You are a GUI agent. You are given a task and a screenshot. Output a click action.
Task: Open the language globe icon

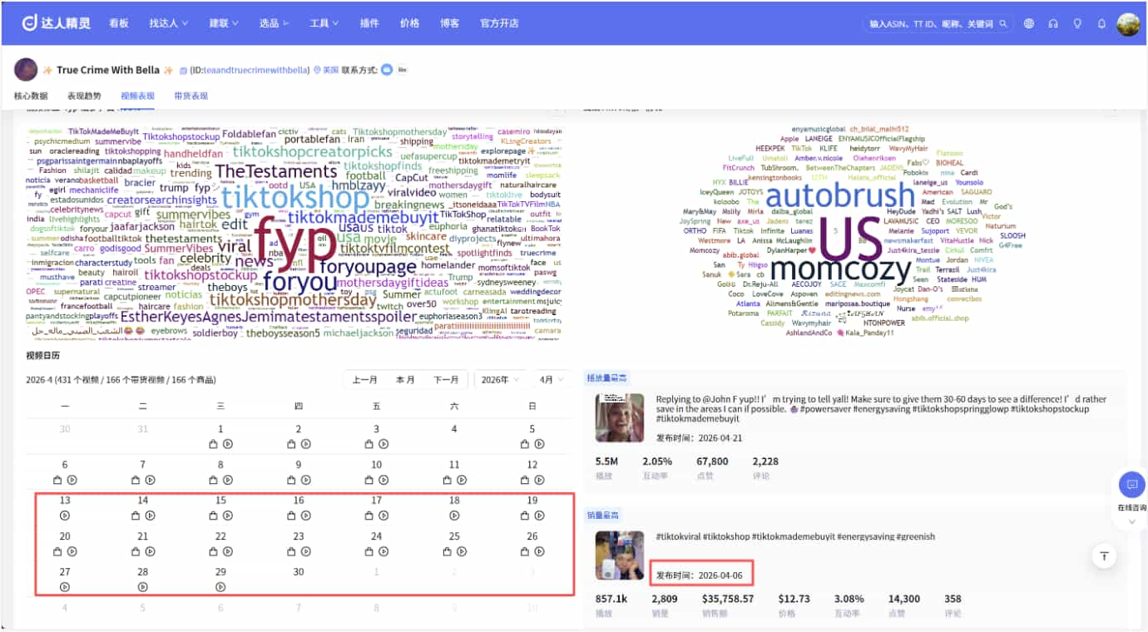(x=1029, y=24)
